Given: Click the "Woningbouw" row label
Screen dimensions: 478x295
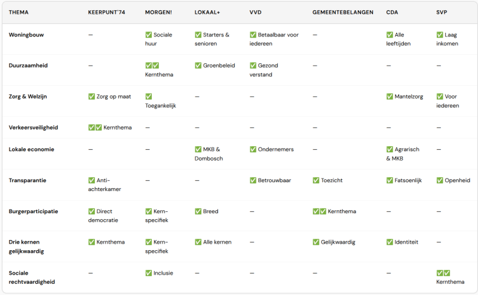Looking at the screenshot, I should coord(26,35).
